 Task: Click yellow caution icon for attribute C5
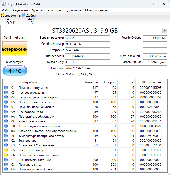click(x=6, y=150)
